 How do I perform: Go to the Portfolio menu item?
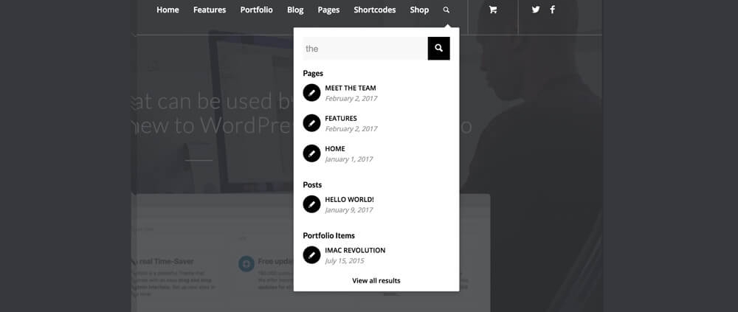pyautogui.click(x=256, y=10)
